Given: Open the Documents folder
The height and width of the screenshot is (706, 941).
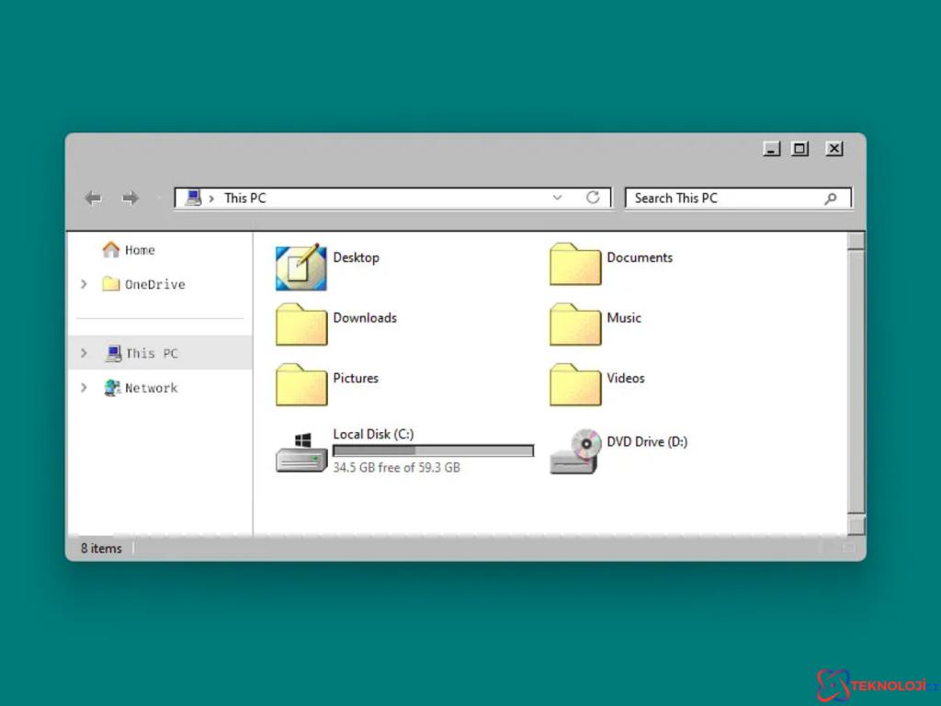Looking at the screenshot, I should tap(573, 265).
